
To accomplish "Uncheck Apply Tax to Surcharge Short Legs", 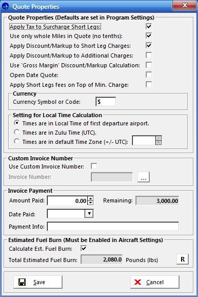I will pyautogui.click(x=149, y=26).
